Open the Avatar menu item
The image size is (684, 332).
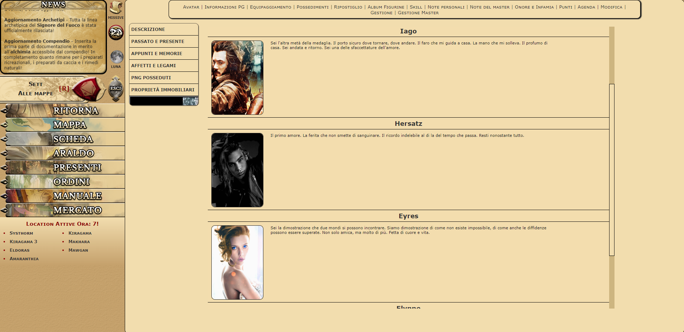click(191, 7)
